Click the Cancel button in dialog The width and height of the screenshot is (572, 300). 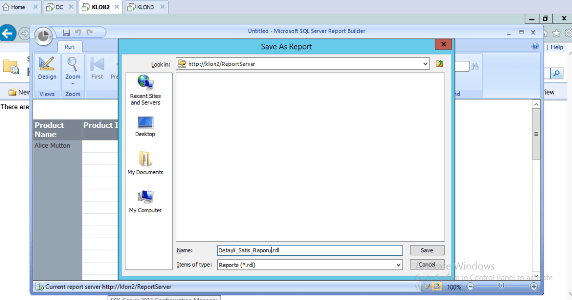[x=426, y=265]
